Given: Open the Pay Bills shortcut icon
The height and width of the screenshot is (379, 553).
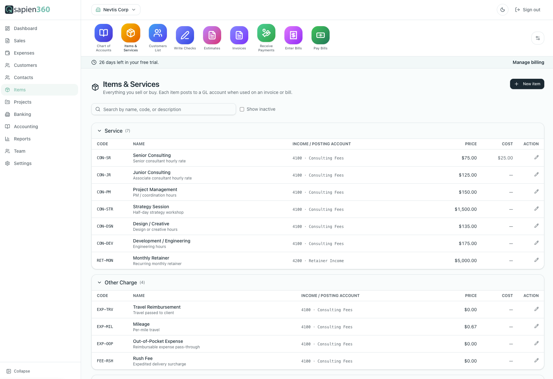Looking at the screenshot, I should tap(321, 35).
